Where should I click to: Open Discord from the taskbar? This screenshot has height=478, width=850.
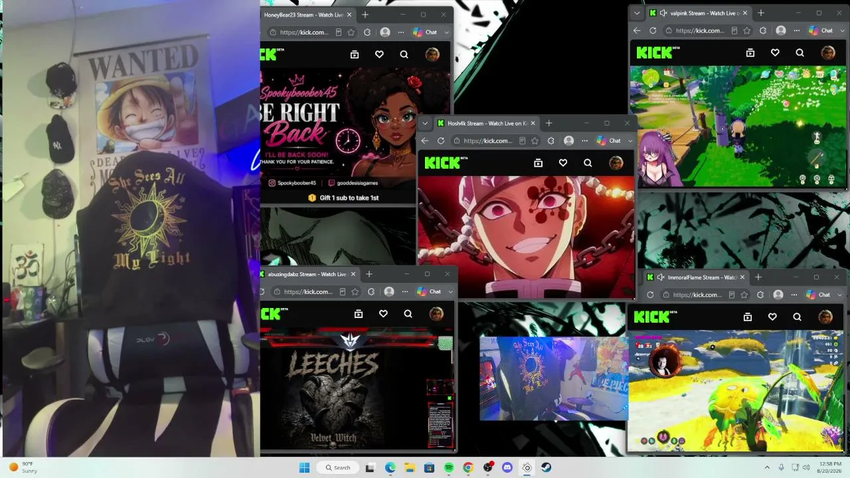[x=507, y=467]
